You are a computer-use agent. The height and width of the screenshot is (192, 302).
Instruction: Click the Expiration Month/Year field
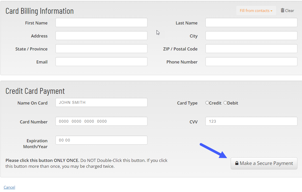[101, 140]
